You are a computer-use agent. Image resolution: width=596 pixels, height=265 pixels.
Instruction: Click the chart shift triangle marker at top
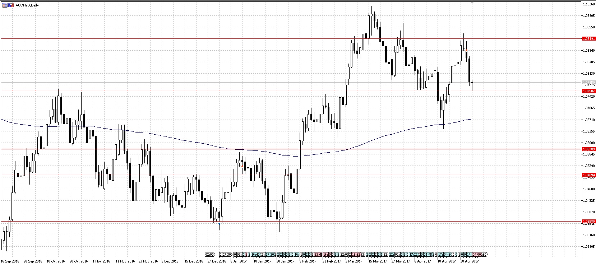[x=472, y=3]
